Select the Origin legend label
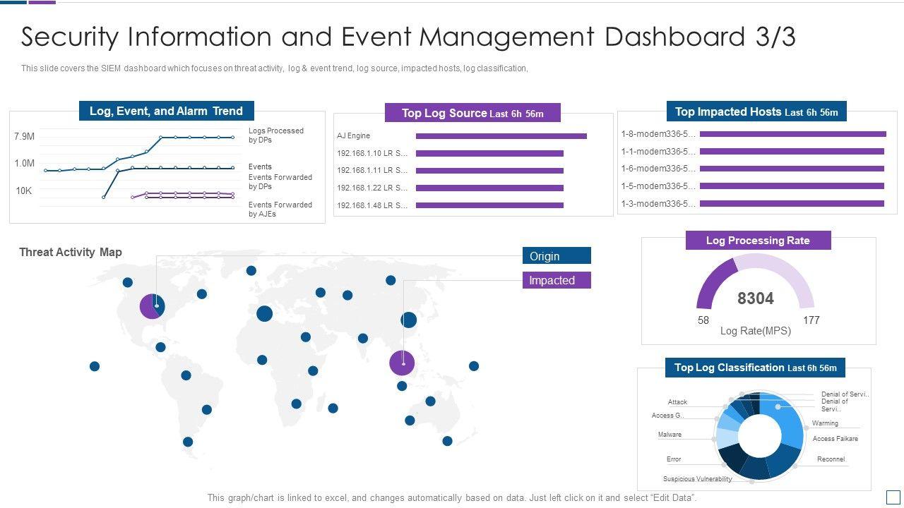Screen dimensions: 904x508 [557, 256]
